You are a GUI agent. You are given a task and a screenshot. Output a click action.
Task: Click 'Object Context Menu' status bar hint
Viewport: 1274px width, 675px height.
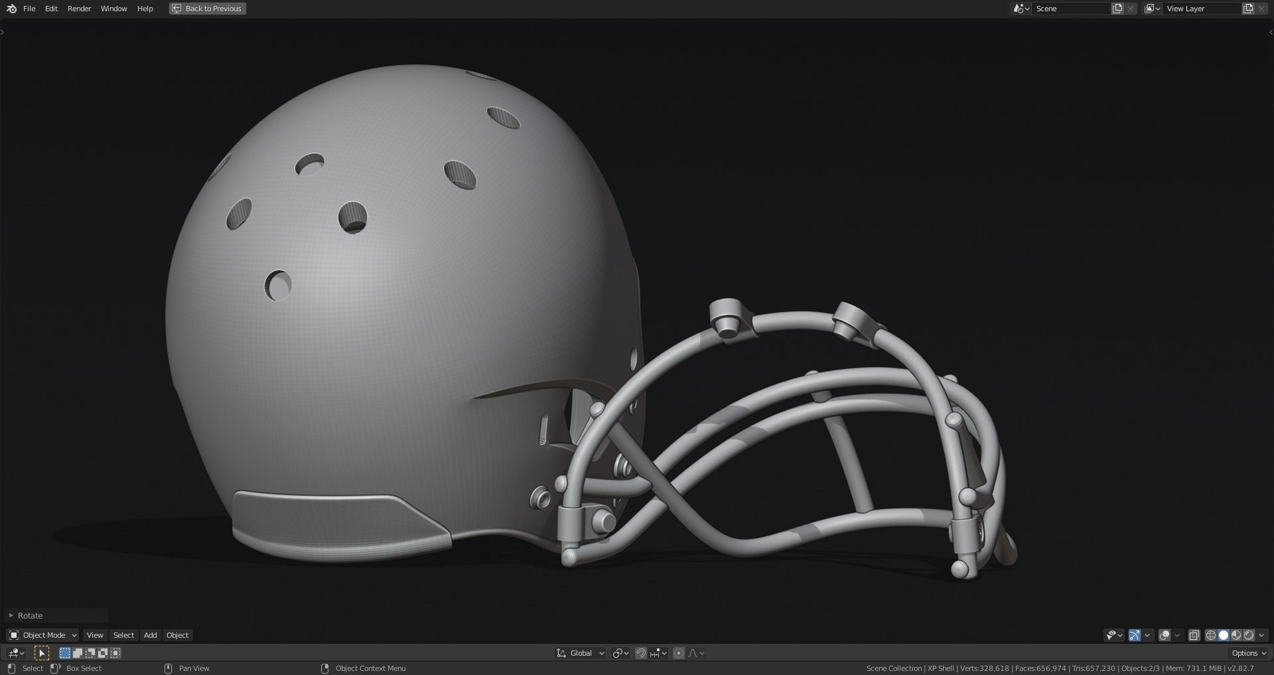point(370,668)
